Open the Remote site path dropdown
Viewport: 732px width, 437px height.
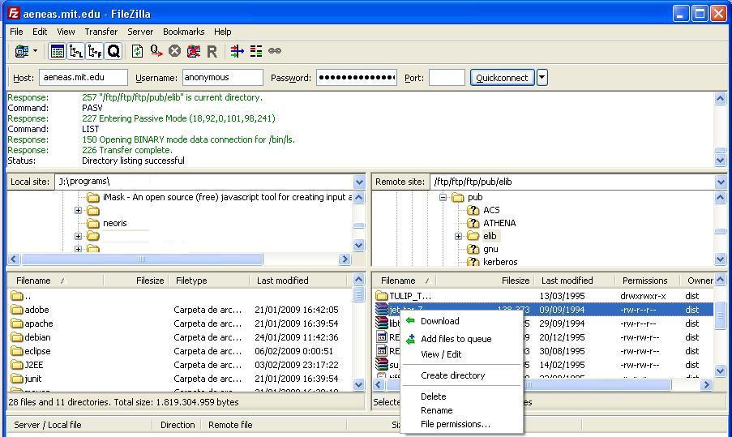721,182
